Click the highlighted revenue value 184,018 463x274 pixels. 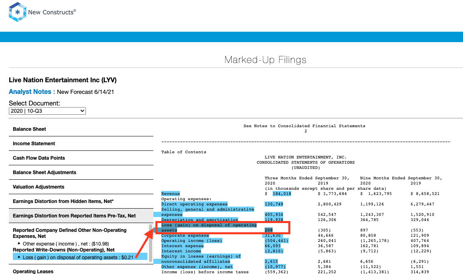[x=282, y=194]
